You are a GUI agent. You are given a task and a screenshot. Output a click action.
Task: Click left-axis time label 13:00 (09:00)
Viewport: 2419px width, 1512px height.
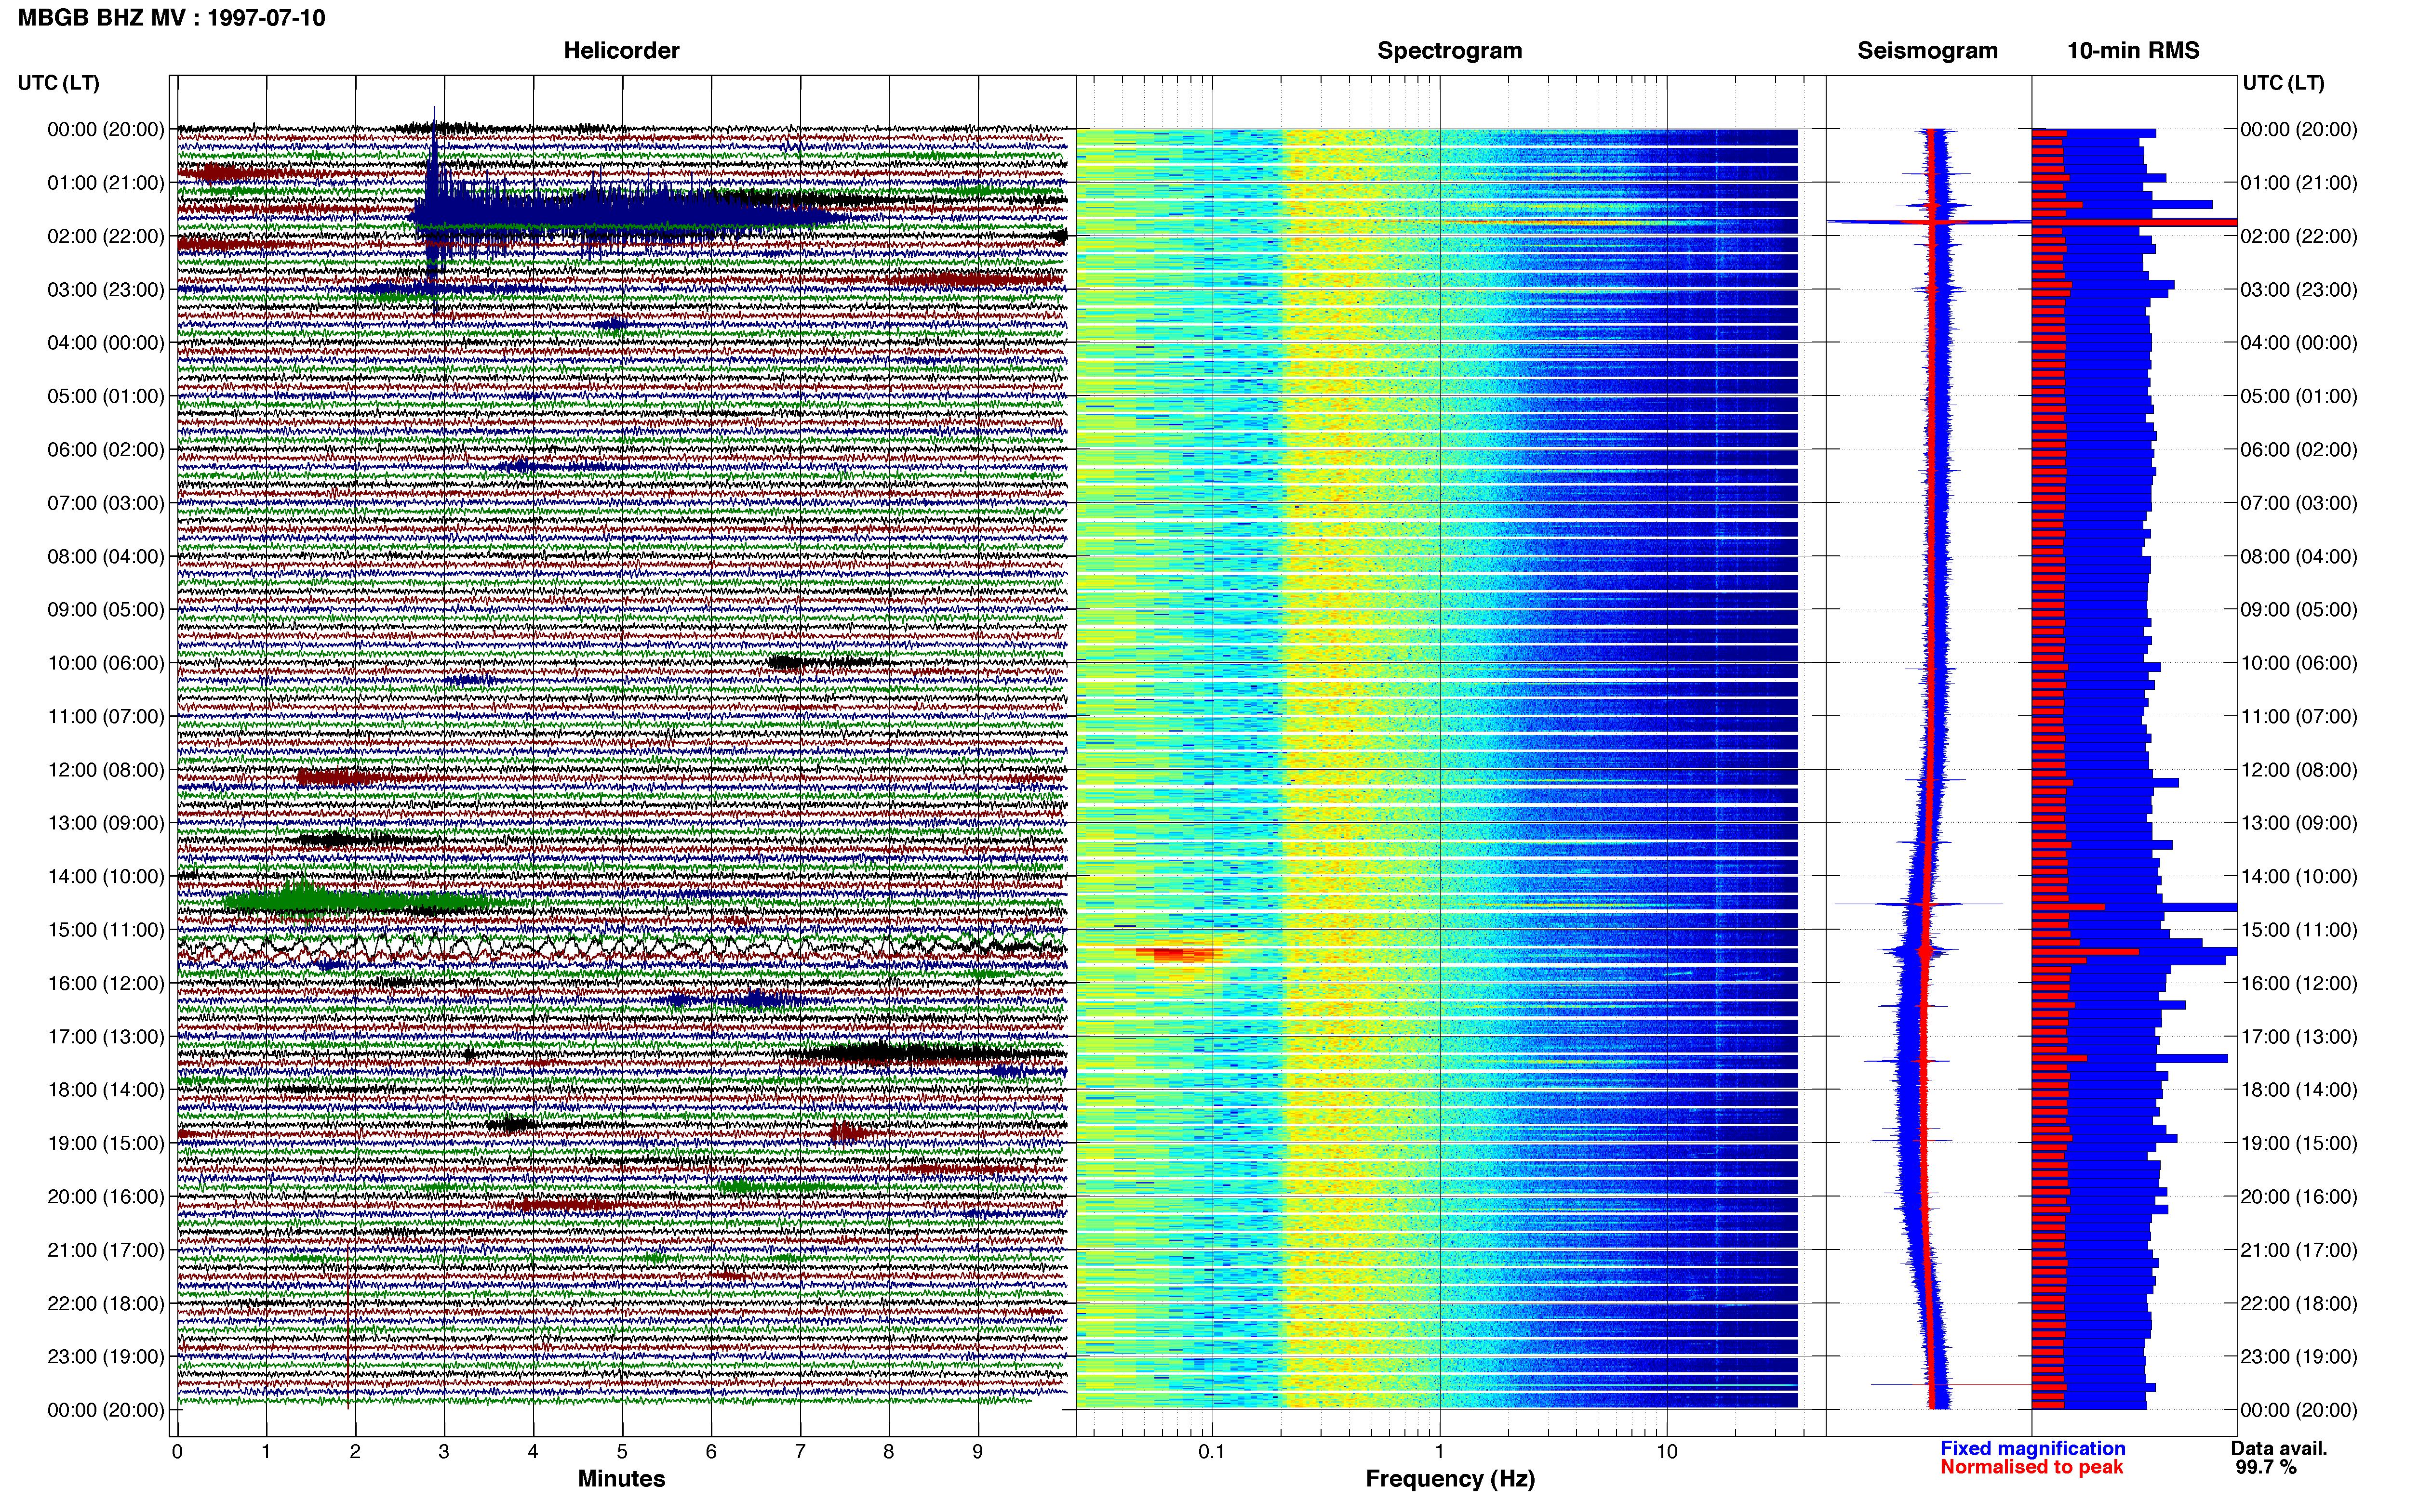[106, 823]
